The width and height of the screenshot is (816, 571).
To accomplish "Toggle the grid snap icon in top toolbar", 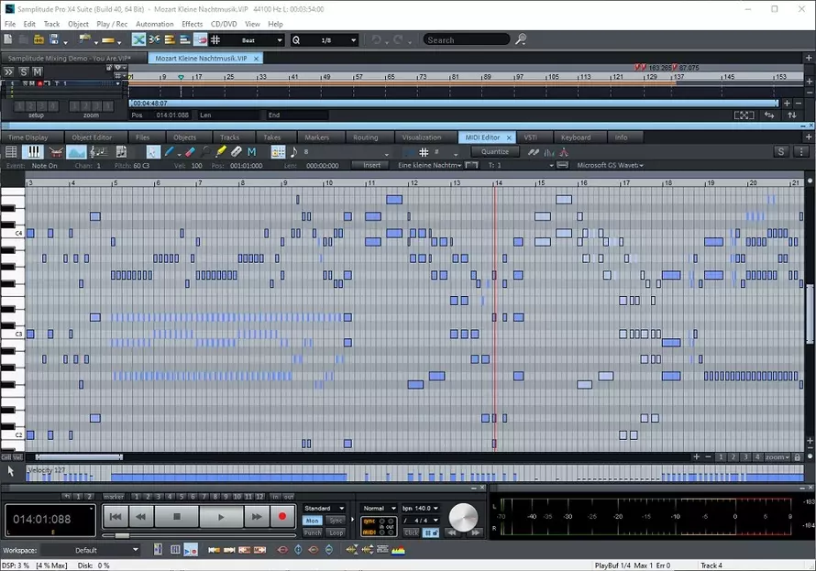I will coord(215,39).
